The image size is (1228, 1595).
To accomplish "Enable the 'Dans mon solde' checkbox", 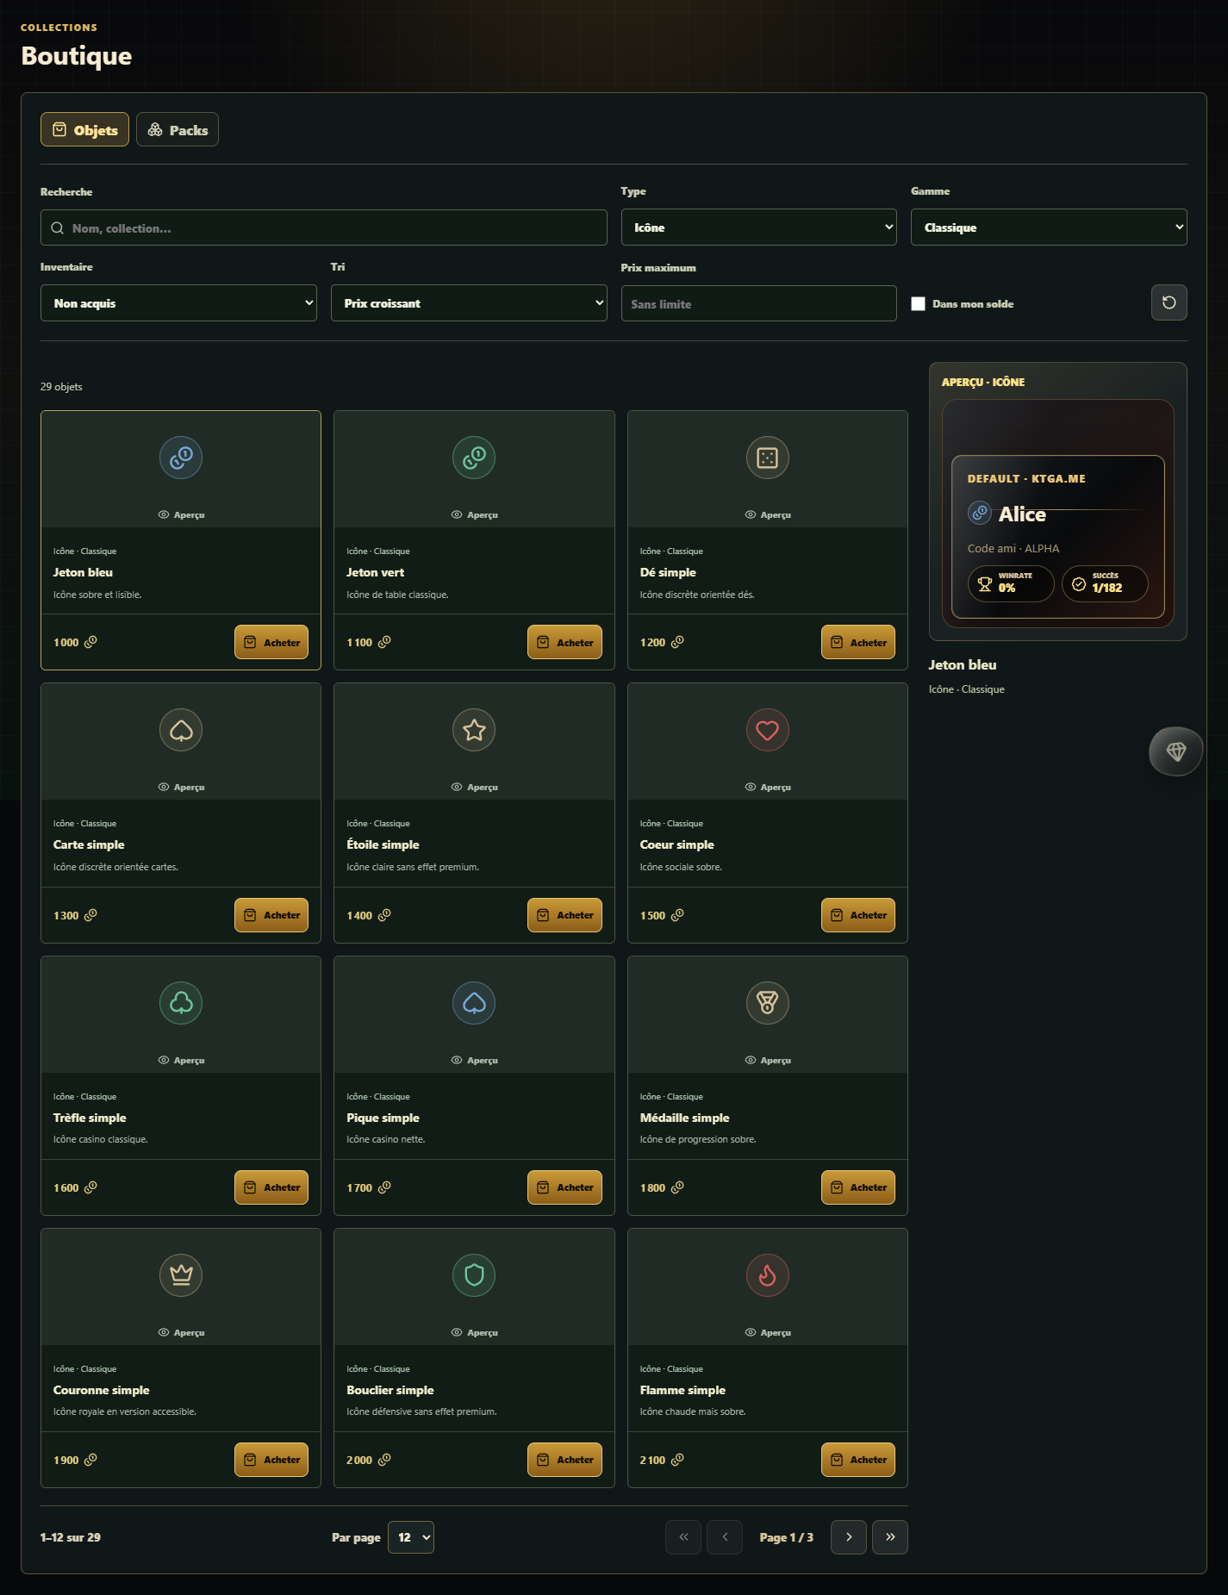I will [918, 303].
